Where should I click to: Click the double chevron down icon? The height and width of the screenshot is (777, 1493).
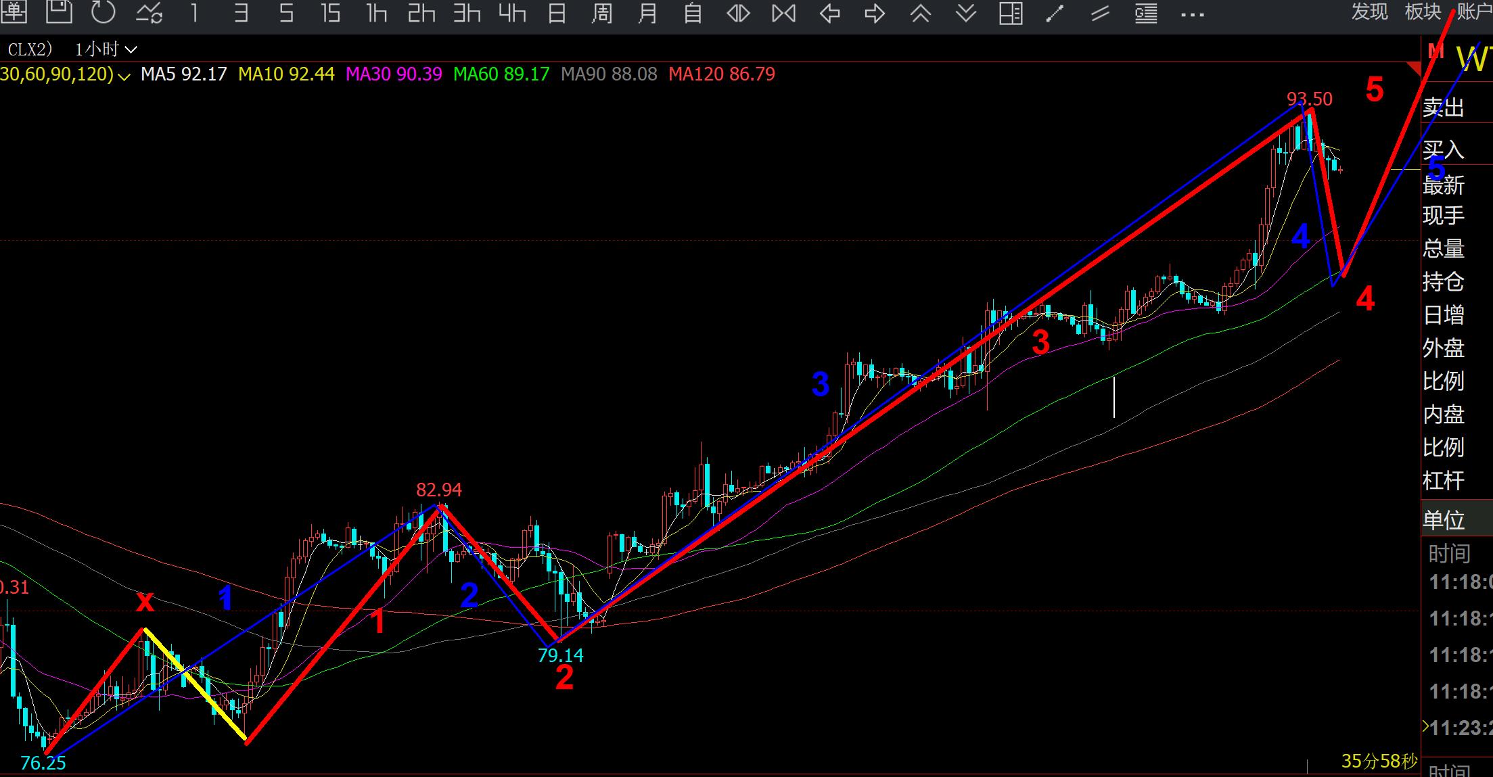(966, 12)
